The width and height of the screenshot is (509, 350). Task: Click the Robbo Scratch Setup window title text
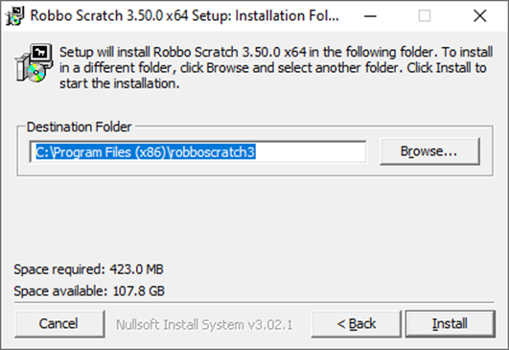pos(184,15)
